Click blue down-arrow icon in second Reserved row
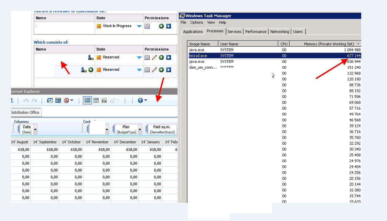Screen dimensions: 387x221 (169, 70)
